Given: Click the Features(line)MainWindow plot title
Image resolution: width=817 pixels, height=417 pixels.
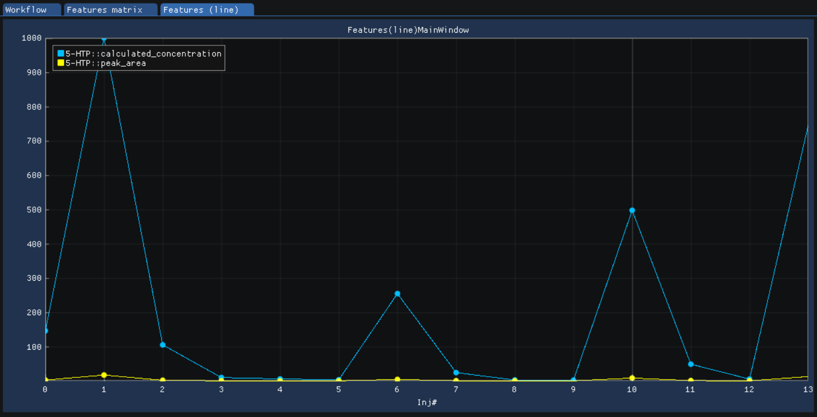Looking at the screenshot, I should (x=408, y=30).
